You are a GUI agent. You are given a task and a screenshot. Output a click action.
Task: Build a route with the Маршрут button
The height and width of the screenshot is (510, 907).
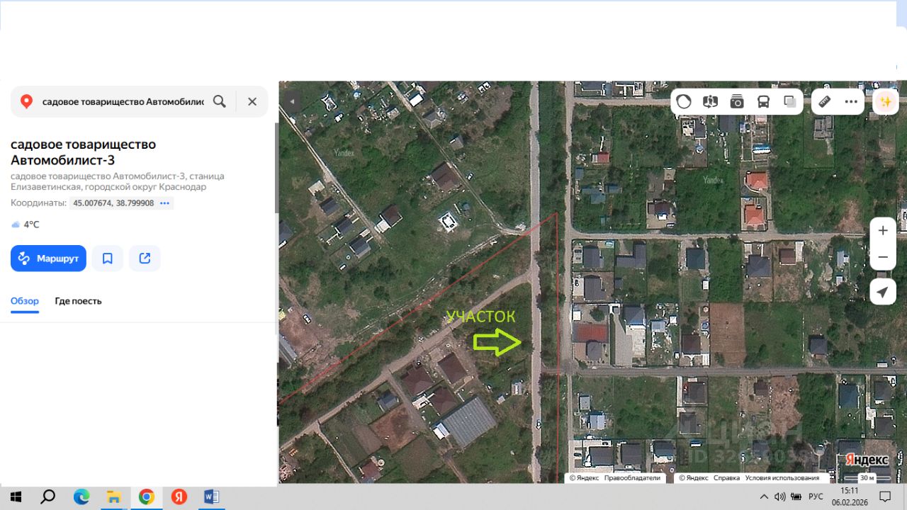48,259
